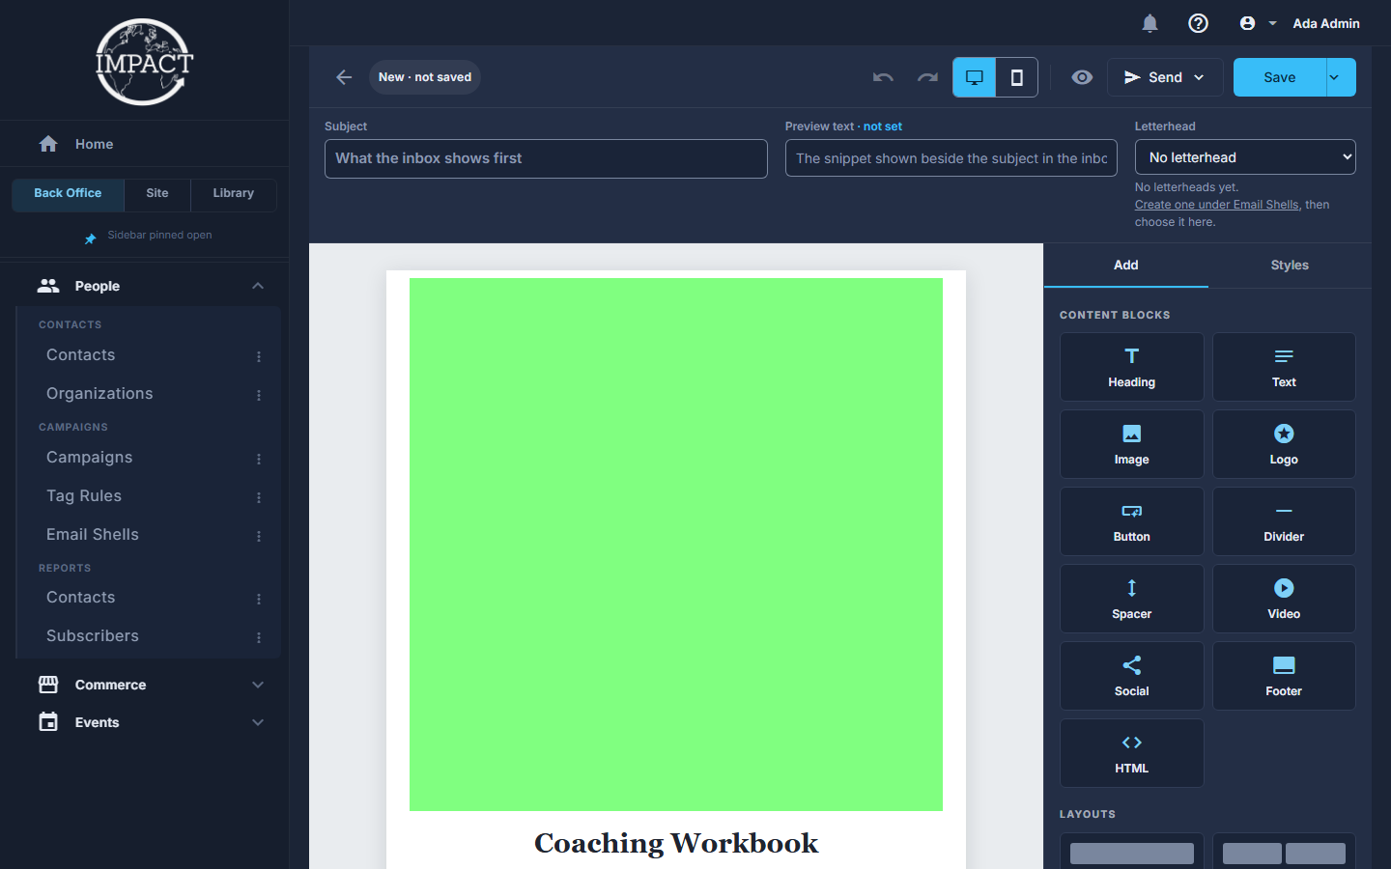Add a Footer content block
This screenshot has height=869, width=1391.
click(1284, 676)
